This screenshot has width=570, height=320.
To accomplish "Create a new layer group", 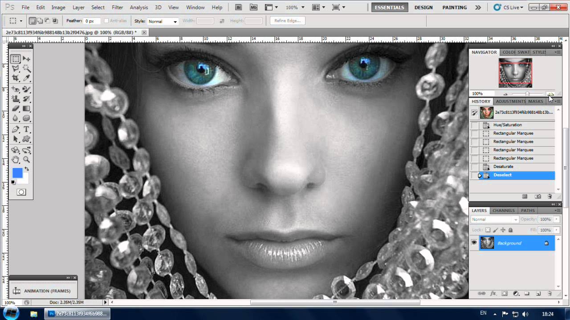I will click(x=527, y=293).
